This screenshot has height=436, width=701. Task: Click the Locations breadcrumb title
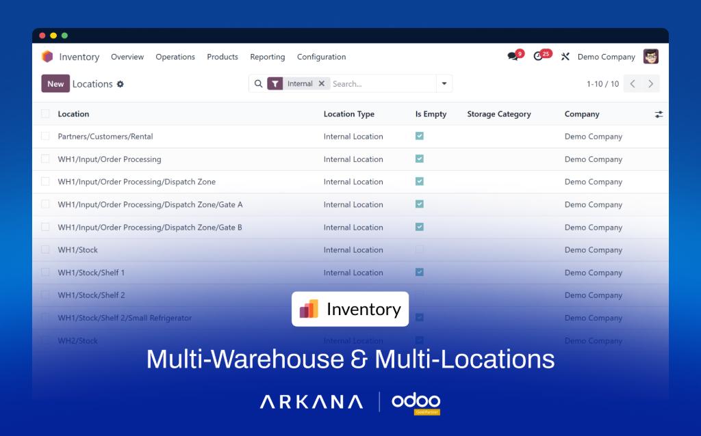(92, 84)
